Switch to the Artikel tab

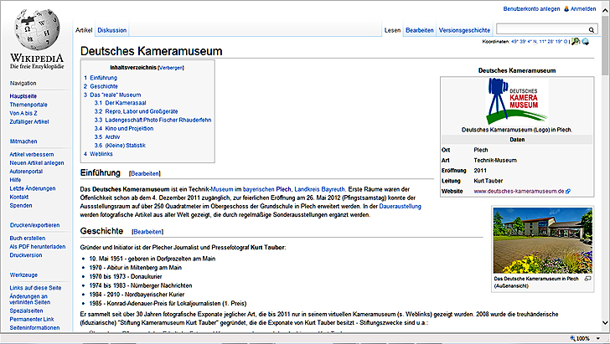point(84,30)
